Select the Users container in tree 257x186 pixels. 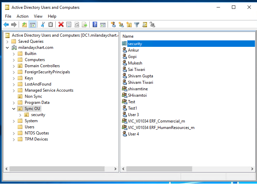pos(30,127)
